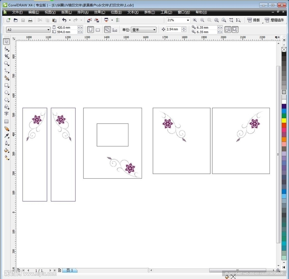Click the Undo arrow
Viewport: 289px width, 279px height.
(x=64, y=20)
